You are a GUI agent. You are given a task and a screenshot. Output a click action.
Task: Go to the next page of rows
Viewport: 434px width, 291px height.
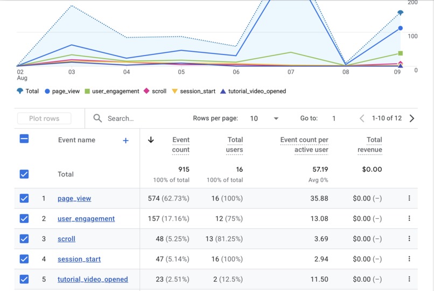click(412, 119)
